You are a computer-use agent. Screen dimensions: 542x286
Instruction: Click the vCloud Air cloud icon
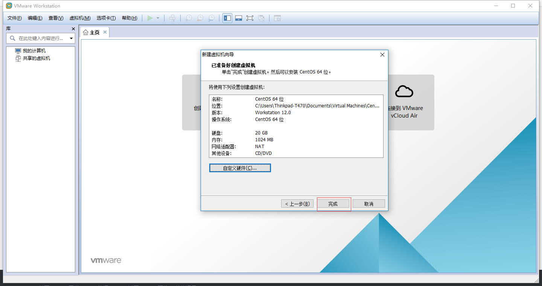coord(404,91)
